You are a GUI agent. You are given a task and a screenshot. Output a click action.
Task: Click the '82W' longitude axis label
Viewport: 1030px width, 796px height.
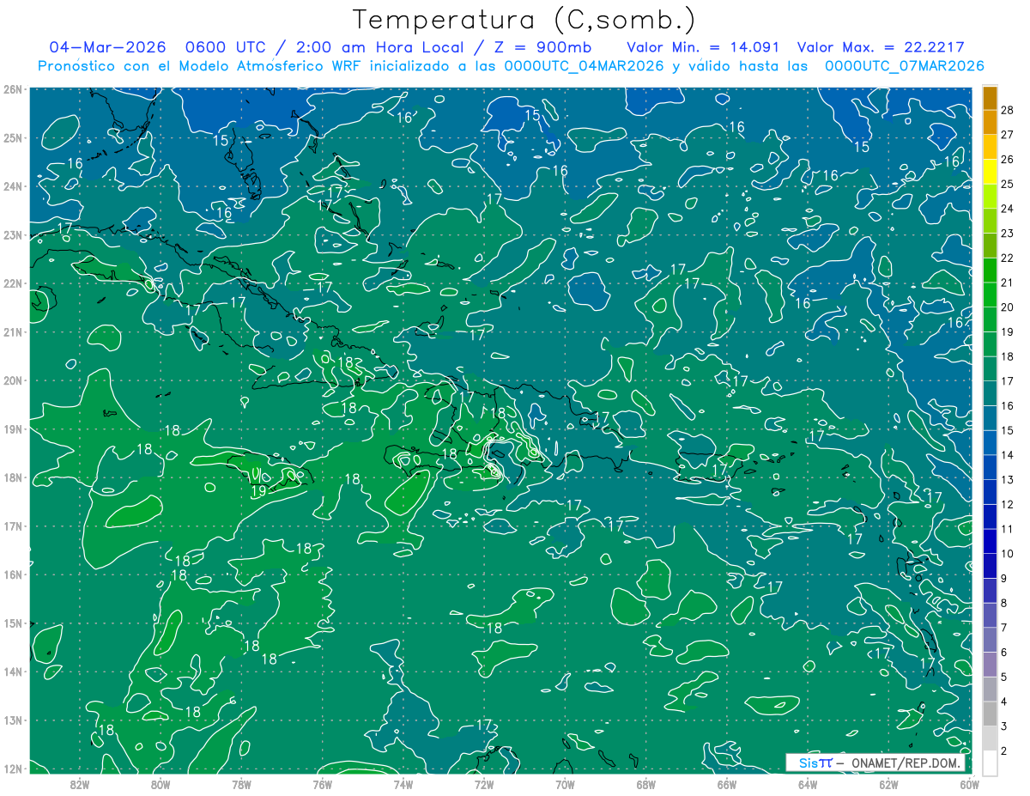80,784
